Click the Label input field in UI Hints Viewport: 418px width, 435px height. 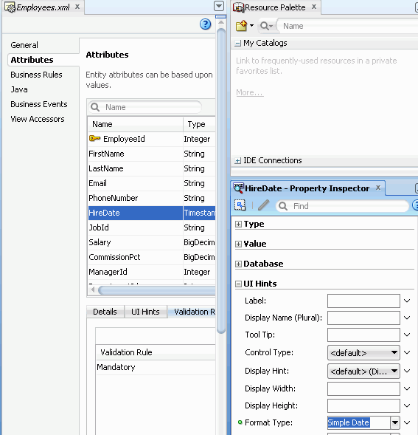(363, 301)
